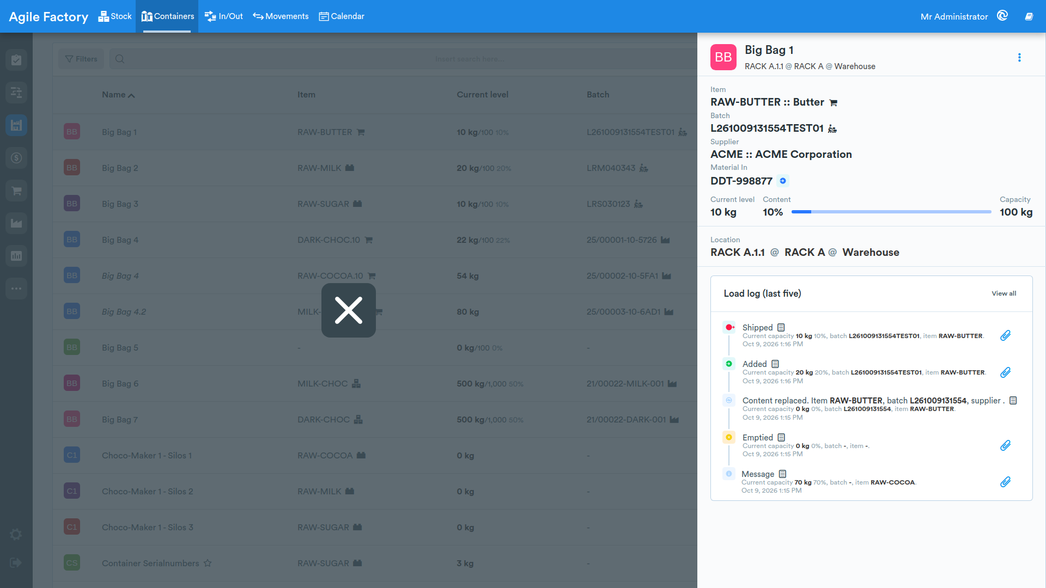Click View all in Load log

(x=1004, y=293)
